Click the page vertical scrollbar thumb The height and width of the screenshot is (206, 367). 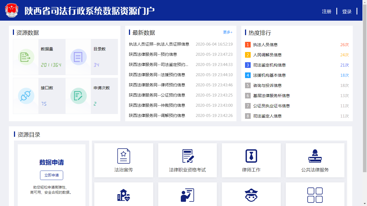365,88
